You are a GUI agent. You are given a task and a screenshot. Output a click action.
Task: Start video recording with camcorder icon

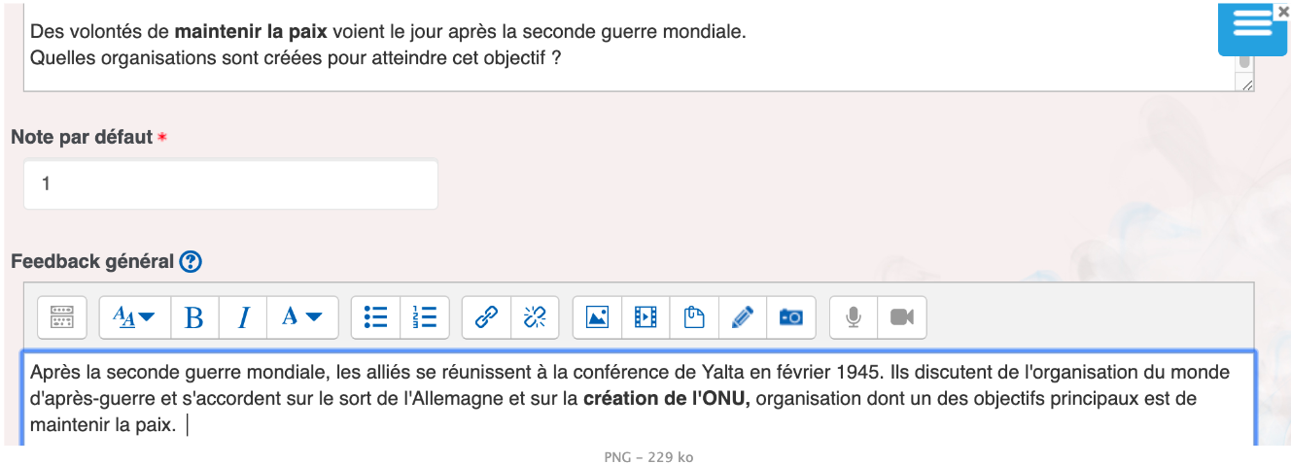(x=902, y=317)
